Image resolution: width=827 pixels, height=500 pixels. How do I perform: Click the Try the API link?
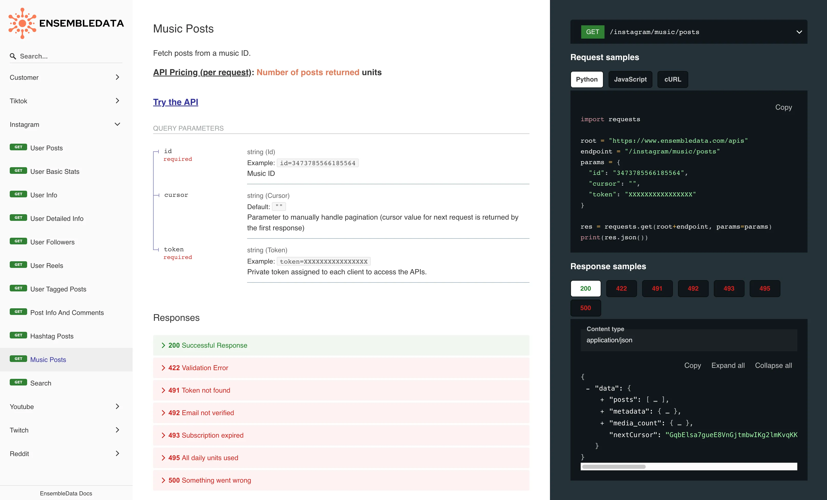click(176, 102)
